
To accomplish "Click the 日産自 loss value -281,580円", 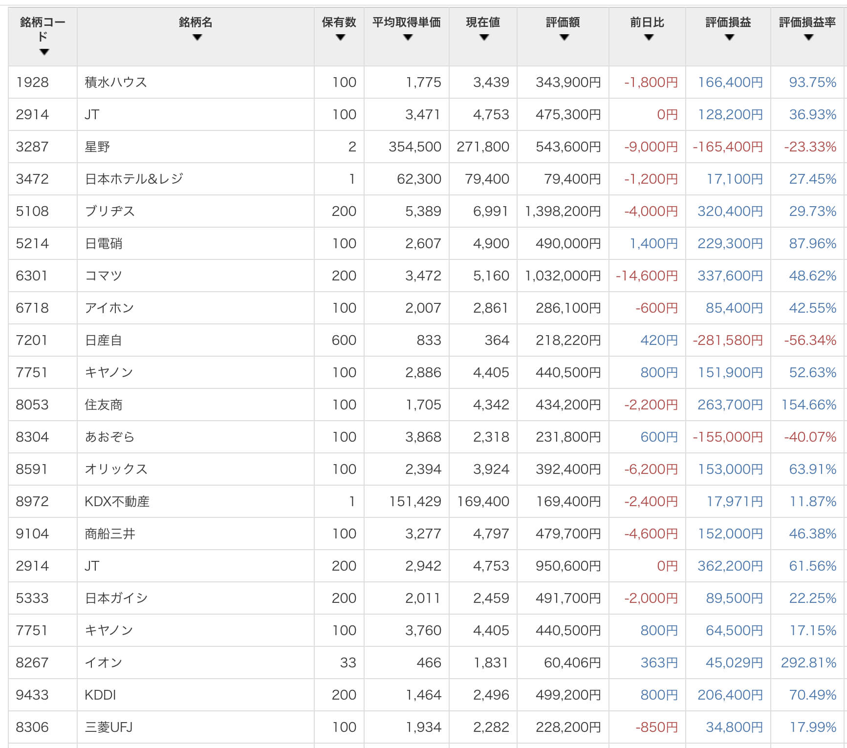I will click(727, 340).
